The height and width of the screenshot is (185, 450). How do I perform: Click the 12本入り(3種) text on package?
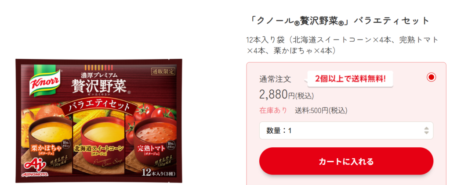[158, 173]
